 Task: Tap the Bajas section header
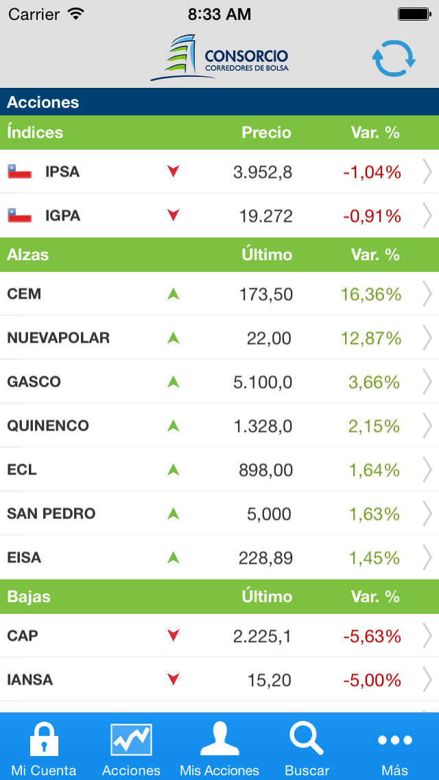point(29,597)
